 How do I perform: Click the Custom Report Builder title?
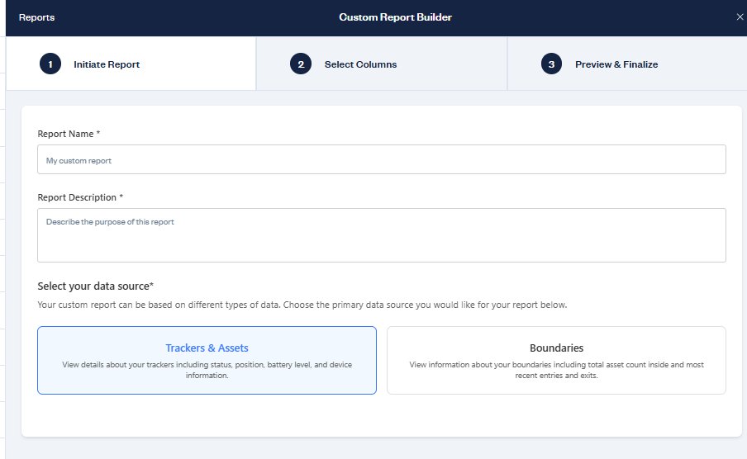395,17
